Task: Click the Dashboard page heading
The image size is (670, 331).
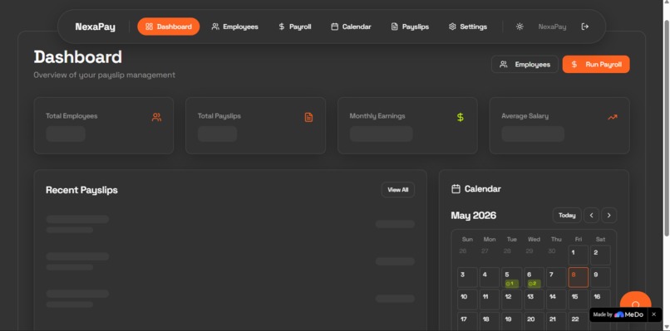Action: point(78,57)
